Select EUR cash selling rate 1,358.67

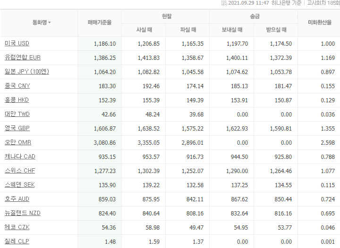point(193,58)
